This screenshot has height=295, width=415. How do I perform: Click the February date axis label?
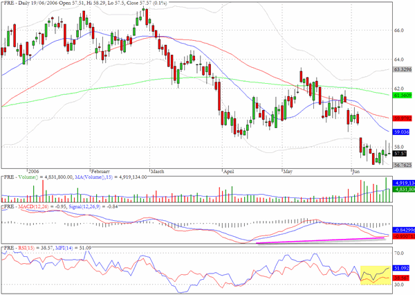(x=100, y=172)
